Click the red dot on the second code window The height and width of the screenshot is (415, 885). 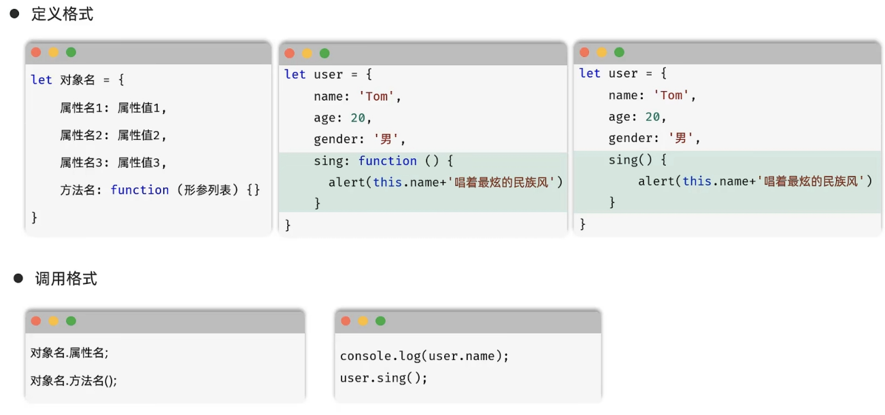point(289,52)
